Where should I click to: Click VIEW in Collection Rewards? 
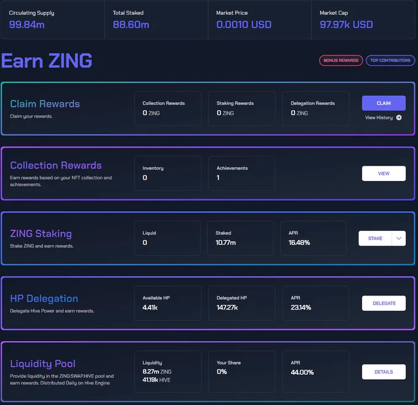384,174
